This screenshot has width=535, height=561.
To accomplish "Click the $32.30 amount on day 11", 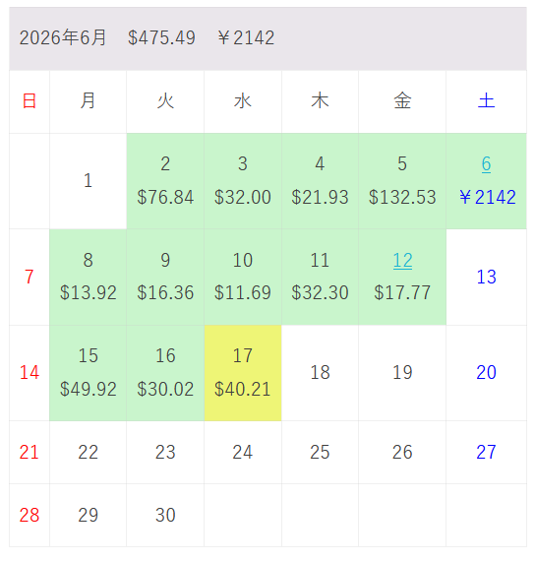I will pos(320,292).
